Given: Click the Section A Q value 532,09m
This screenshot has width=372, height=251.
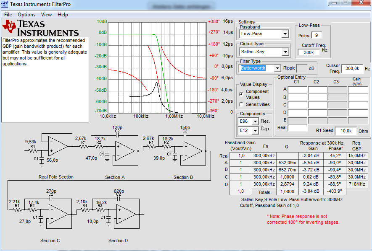Looking at the screenshot, I should (x=287, y=163).
